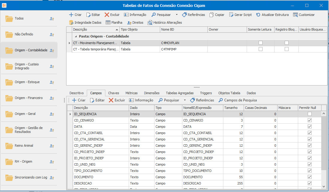Click Direitos permissions icon in toolbar
This screenshot has height=192, width=329.
pyautogui.click(x=129, y=22)
